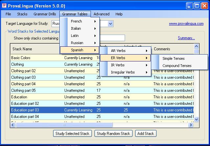Open the Help menu

(x=119, y=14)
